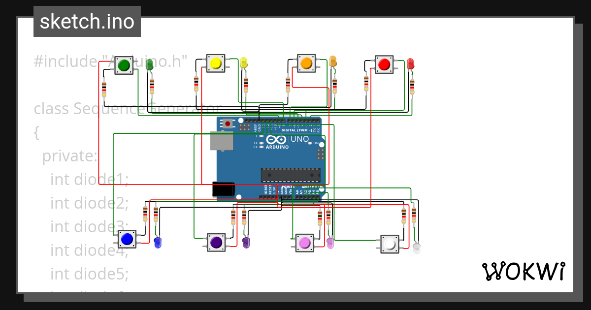Select the white pushbutton component
591x310 pixels.
pos(389,243)
